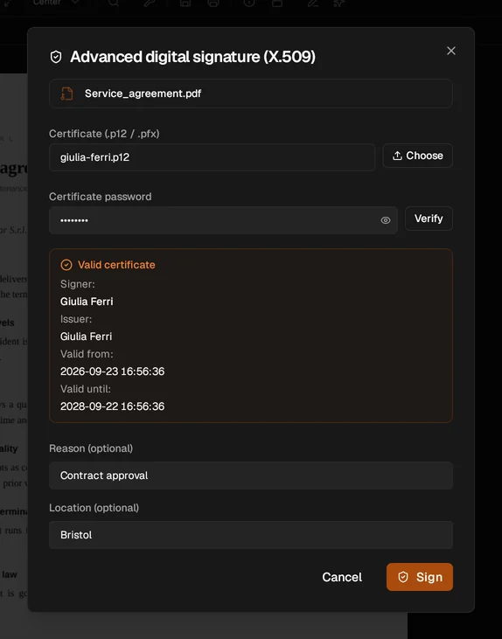Image resolution: width=502 pixels, height=639 pixels.
Task: Click the PDF file icon next to Service_agreement.pdf
Action: pos(66,94)
